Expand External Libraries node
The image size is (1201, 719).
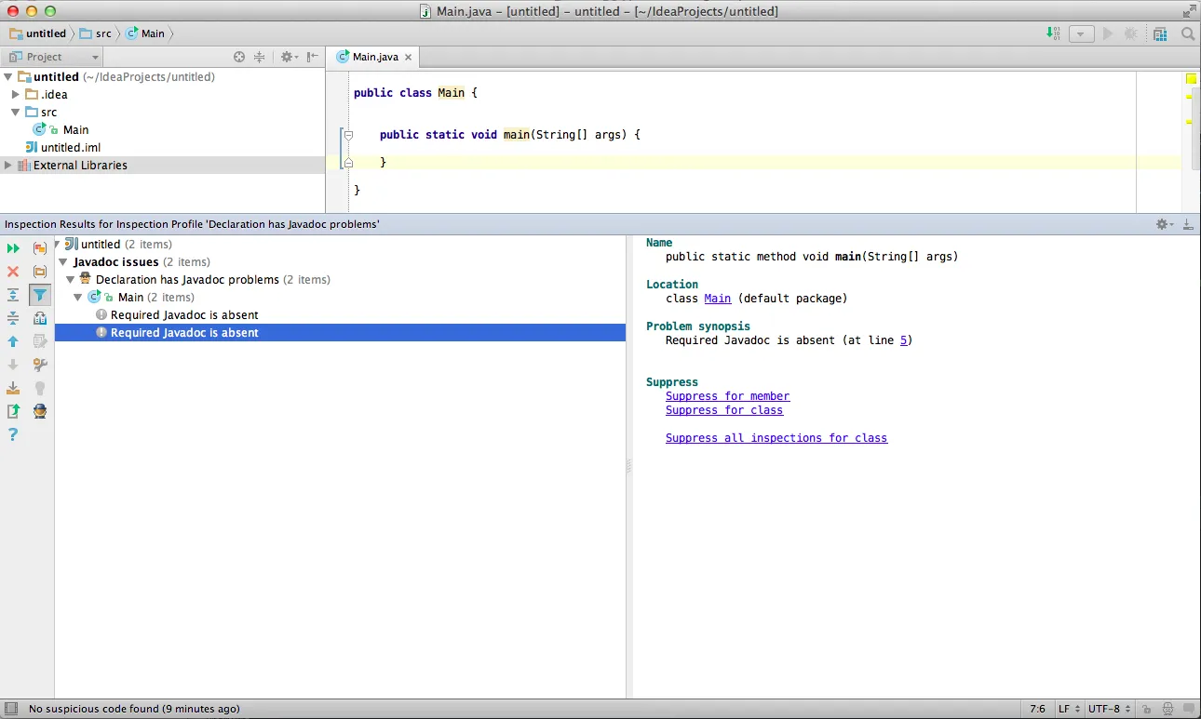pyautogui.click(x=8, y=166)
